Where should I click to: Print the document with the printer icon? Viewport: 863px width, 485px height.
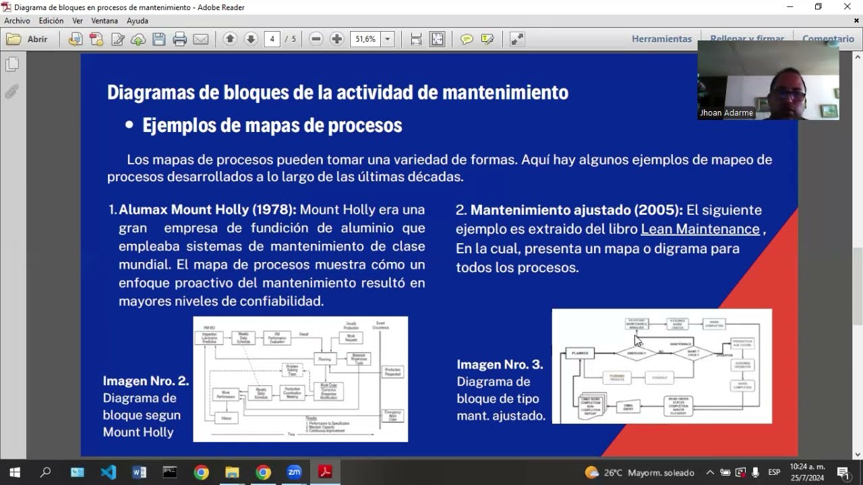click(x=180, y=39)
